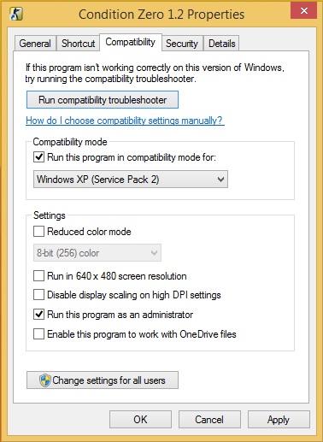The image size is (323, 442).
Task: Click Run compatibility troubleshooter button
Action: (x=103, y=100)
